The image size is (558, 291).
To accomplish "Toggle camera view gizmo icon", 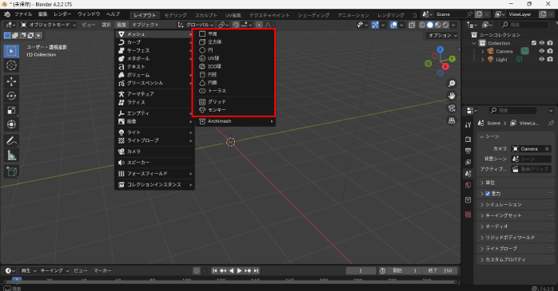I will click(x=452, y=108).
